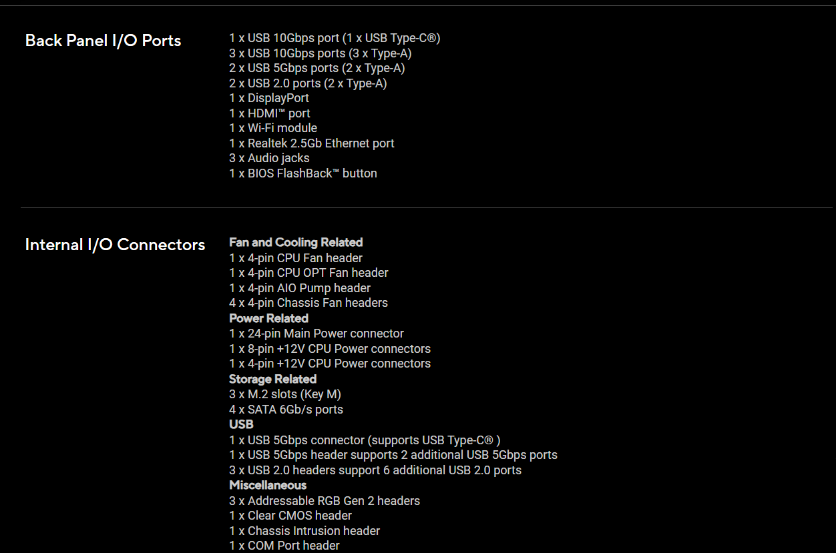This screenshot has height=553, width=836.
Task: Click the 4-pin Chassis Fan headers text
Action: point(308,303)
